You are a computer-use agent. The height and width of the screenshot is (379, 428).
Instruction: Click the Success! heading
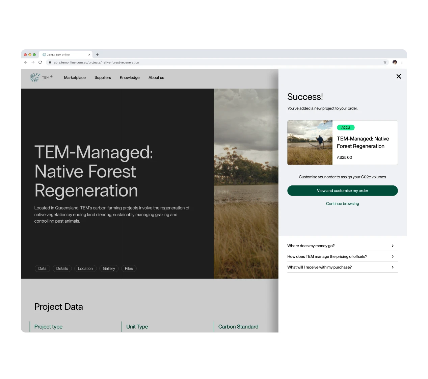tap(305, 97)
